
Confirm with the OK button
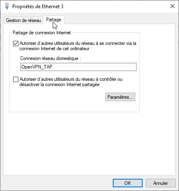pyautogui.click(x=128, y=183)
